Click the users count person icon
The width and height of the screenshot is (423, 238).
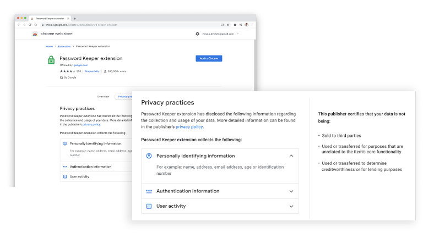pos(105,71)
